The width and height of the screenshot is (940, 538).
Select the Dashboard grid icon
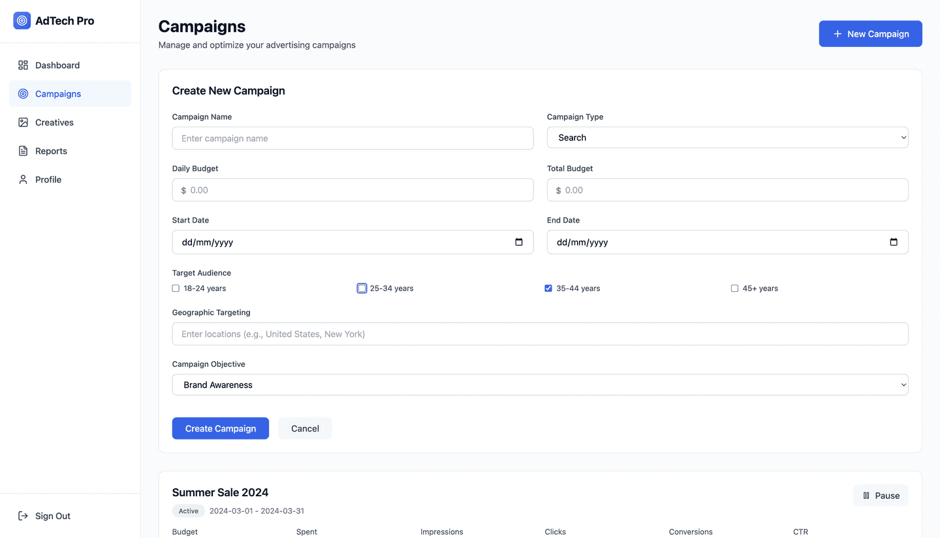pyautogui.click(x=22, y=65)
